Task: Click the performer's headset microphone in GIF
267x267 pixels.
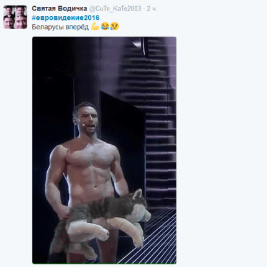Action: 84,125
